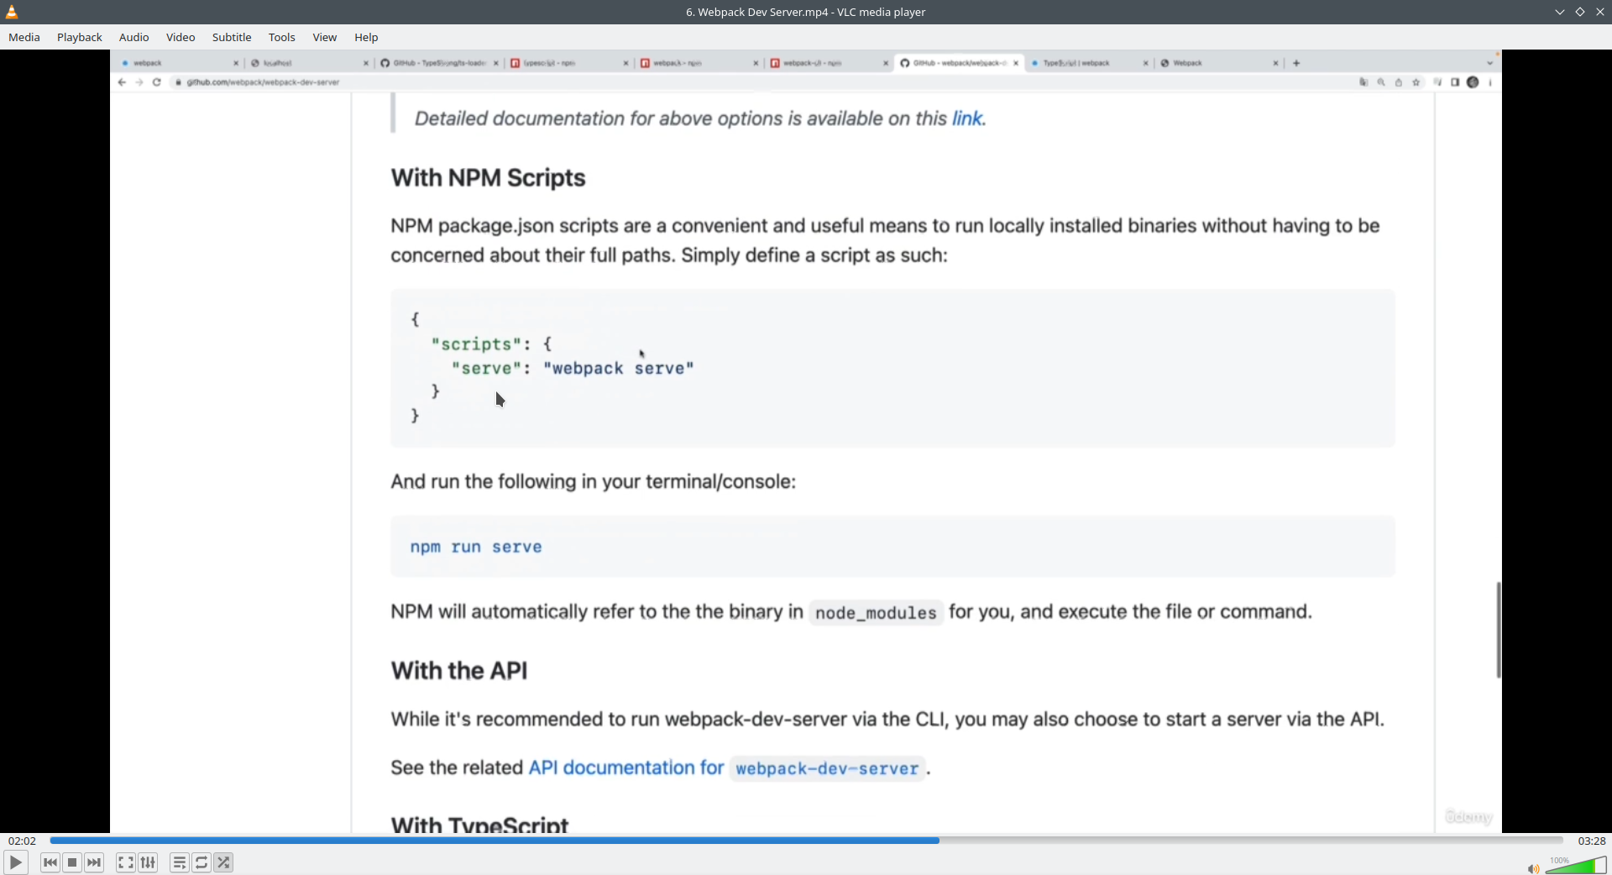Adjust the volume slider
The width and height of the screenshot is (1612, 875).
[x=1577, y=866]
